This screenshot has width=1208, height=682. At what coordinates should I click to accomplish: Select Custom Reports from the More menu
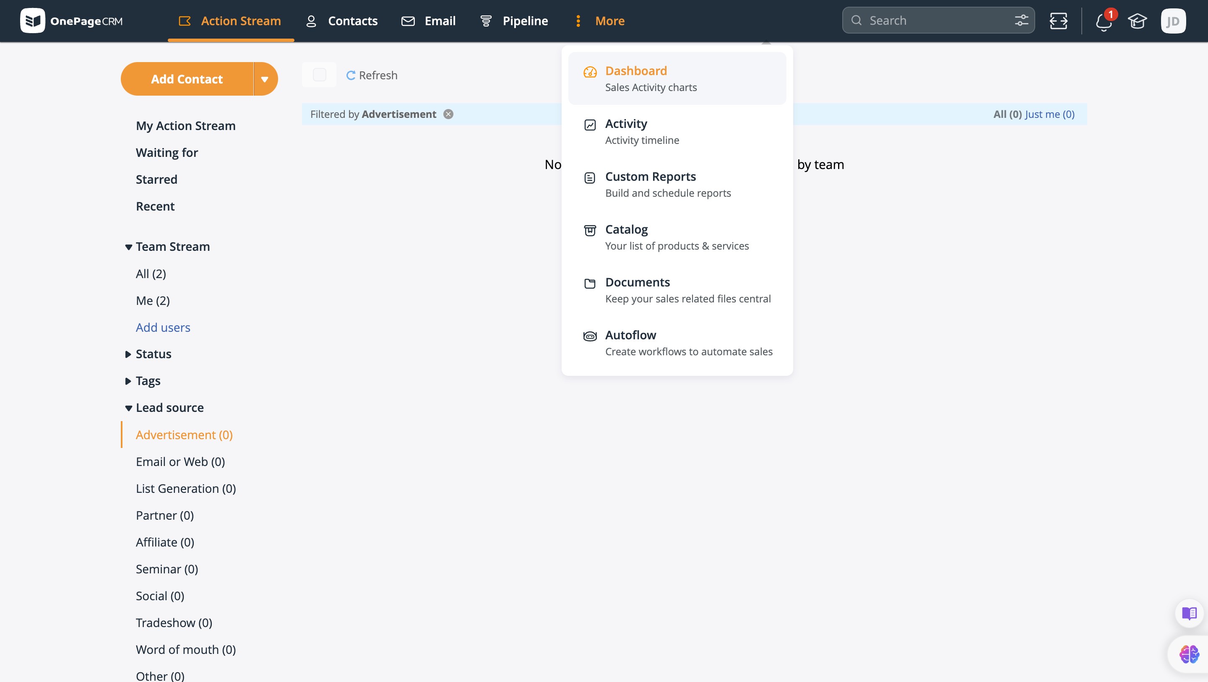[x=650, y=176]
